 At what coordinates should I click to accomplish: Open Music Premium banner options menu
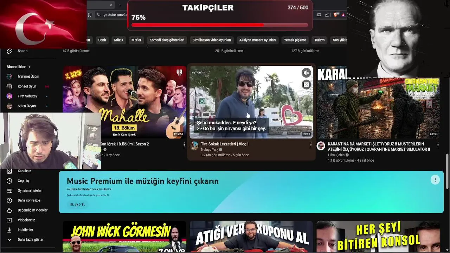[x=435, y=180]
